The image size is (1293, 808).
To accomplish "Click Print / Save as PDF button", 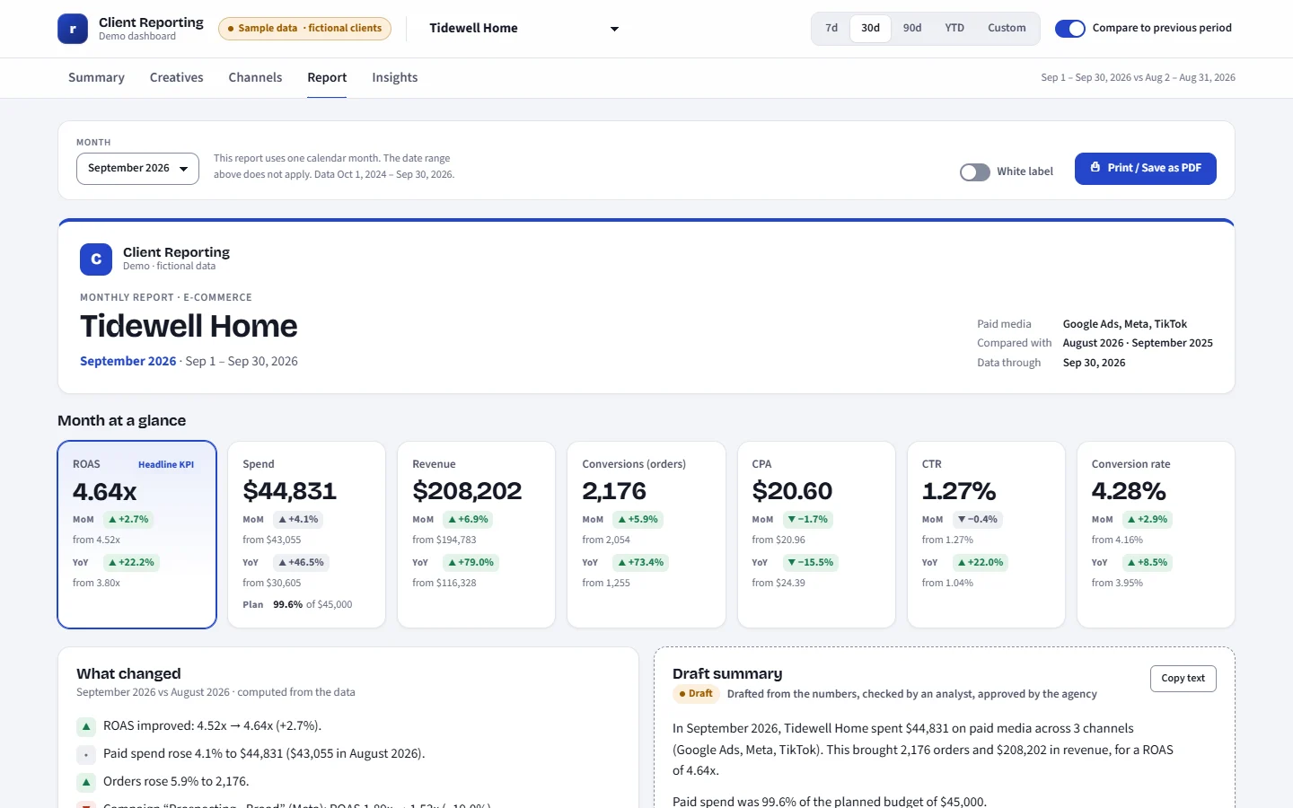I will point(1146,169).
